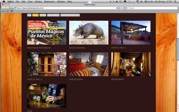Select the RESTAURANTE filter
The image size is (179, 112).
(53, 15)
